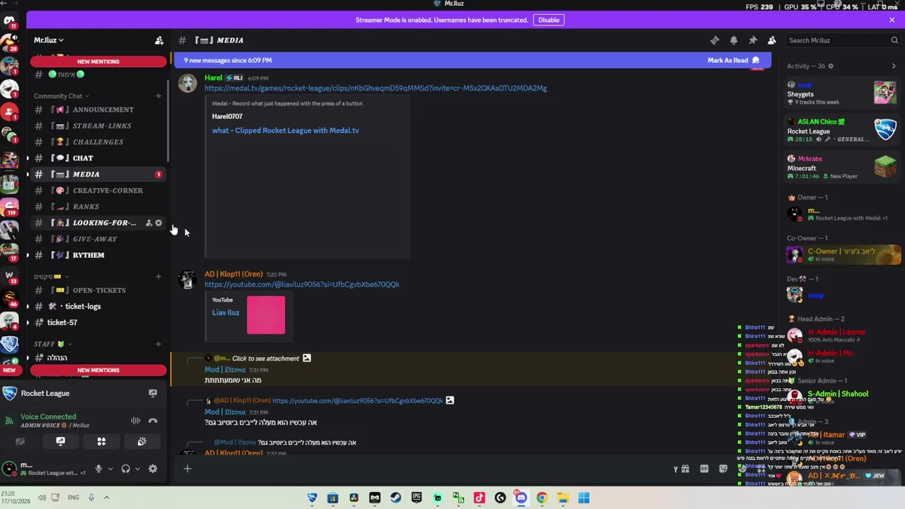Viewport: 905px width, 509px height.
Task: Toggle noise suppression waveform icon
Action: tap(135, 421)
